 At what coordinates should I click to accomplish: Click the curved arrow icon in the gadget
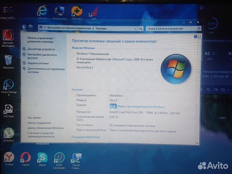coord(216,90)
